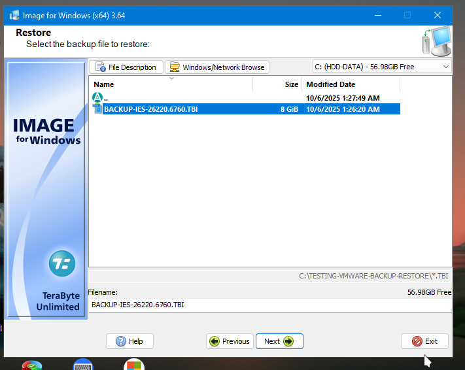The width and height of the screenshot is (465, 370).
Task: Go up via the parent folder '..' icon
Action: click(x=97, y=97)
